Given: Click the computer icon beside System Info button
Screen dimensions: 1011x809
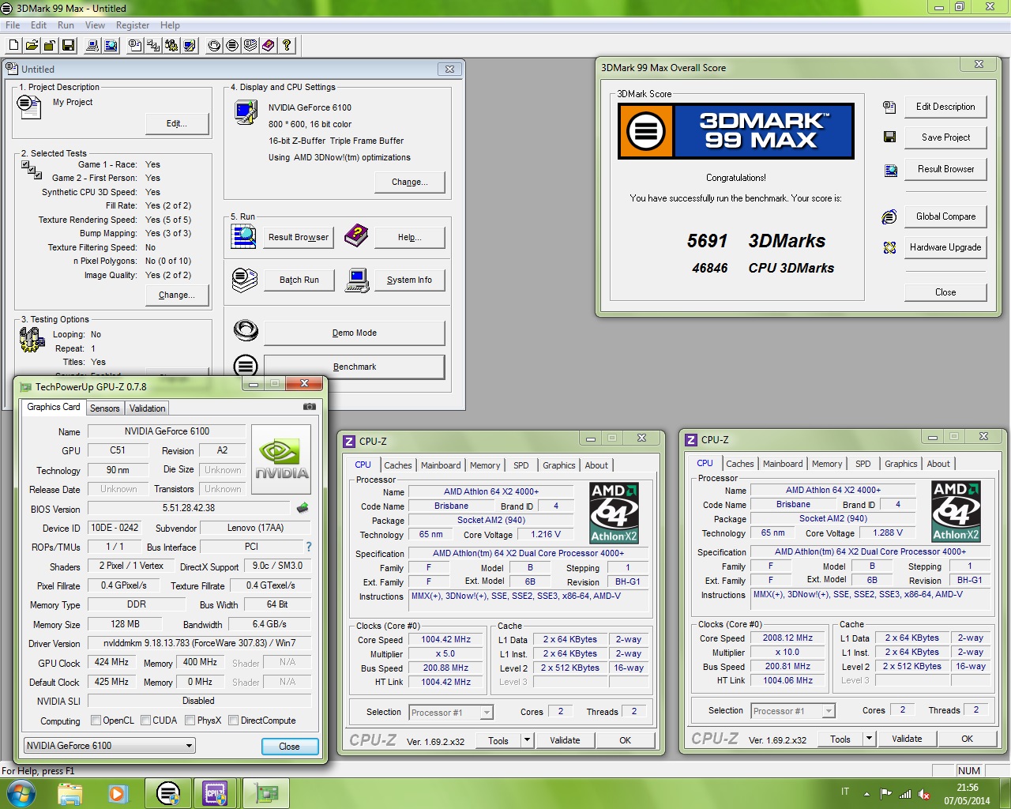Looking at the screenshot, I should (357, 280).
